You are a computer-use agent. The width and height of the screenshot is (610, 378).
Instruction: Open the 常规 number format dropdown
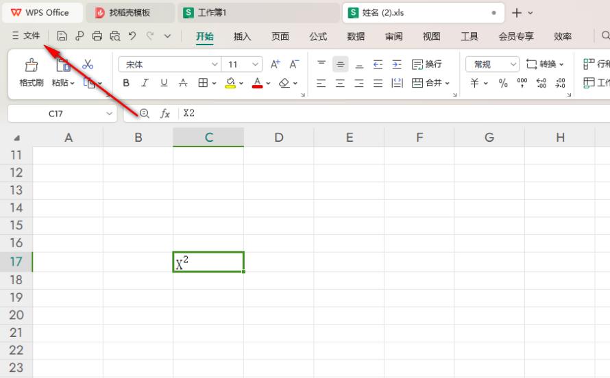tap(493, 64)
